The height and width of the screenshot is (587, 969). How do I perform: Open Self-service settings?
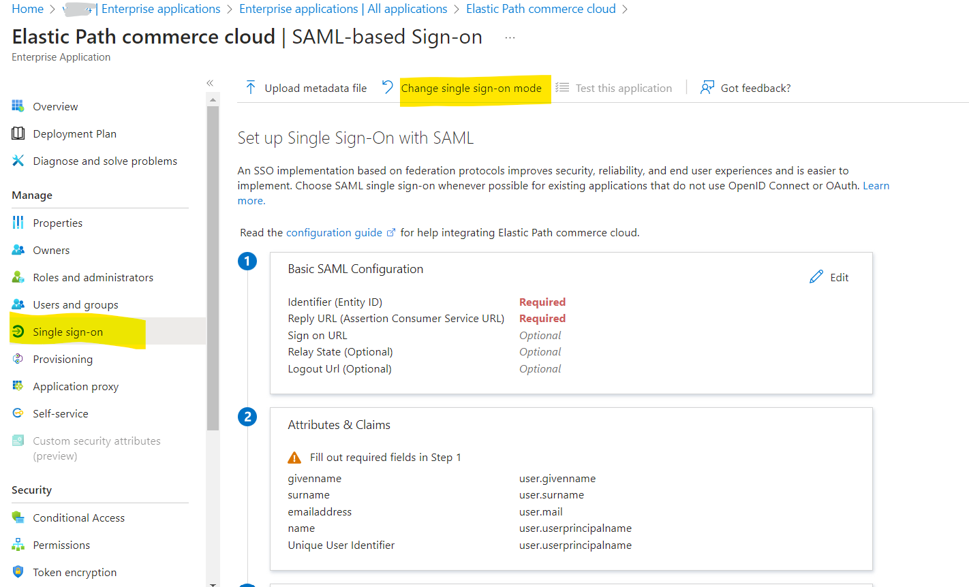(61, 413)
